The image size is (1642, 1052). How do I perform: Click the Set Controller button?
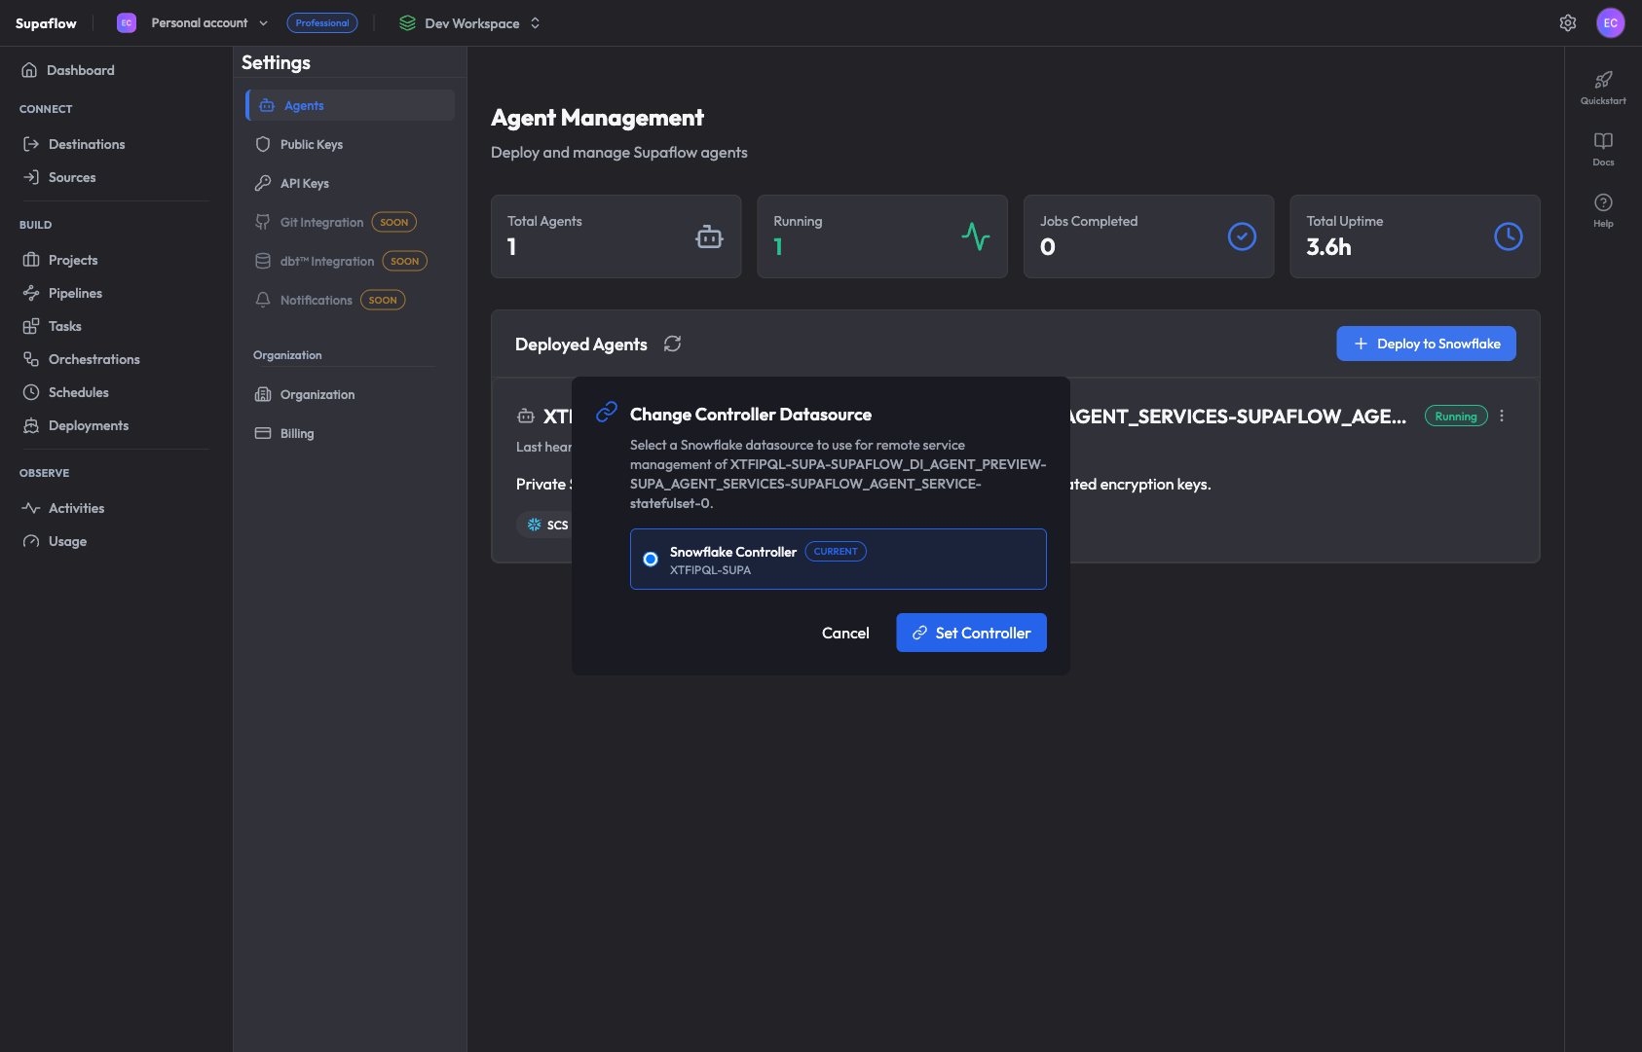pyautogui.click(x=971, y=633)
